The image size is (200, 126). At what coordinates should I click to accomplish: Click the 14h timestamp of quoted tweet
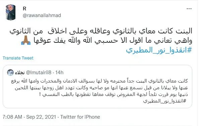(x=59, y=73)
